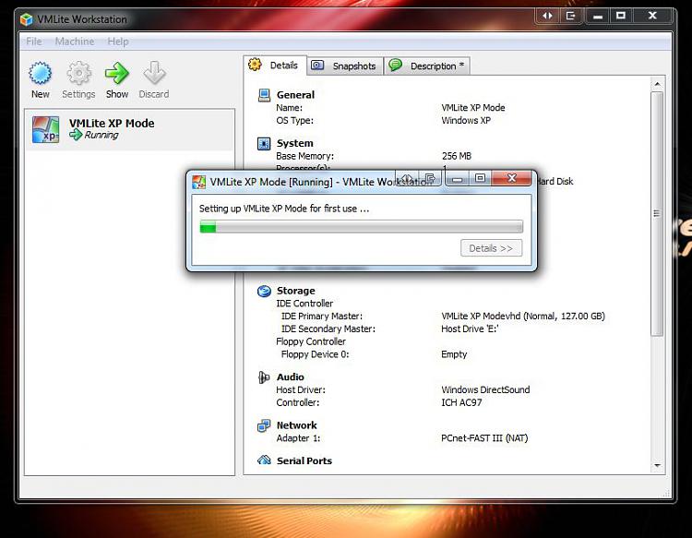This screenshot has height=538, width=692.
Task: Click the 'Empty' floppy device value
Action: [454, 354]
